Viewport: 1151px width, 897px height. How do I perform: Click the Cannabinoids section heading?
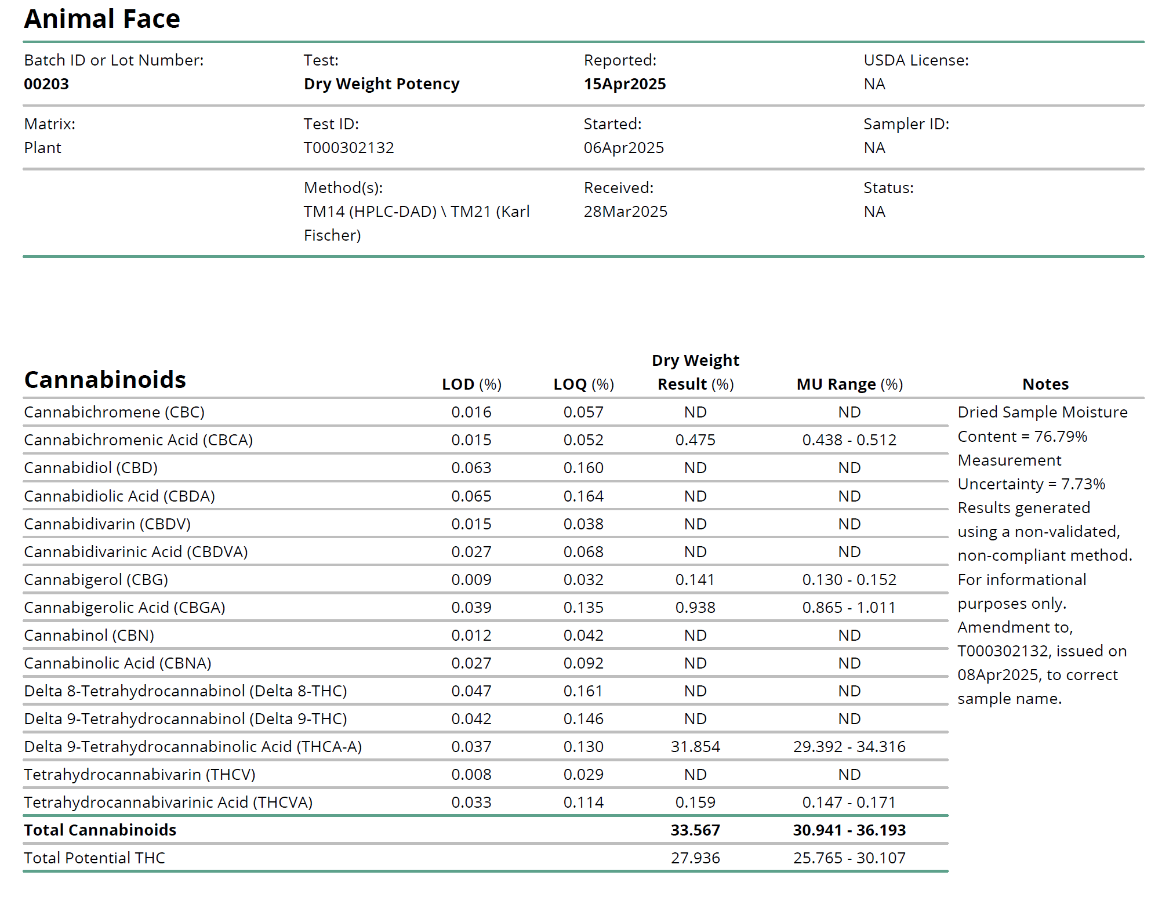point(105,380)
